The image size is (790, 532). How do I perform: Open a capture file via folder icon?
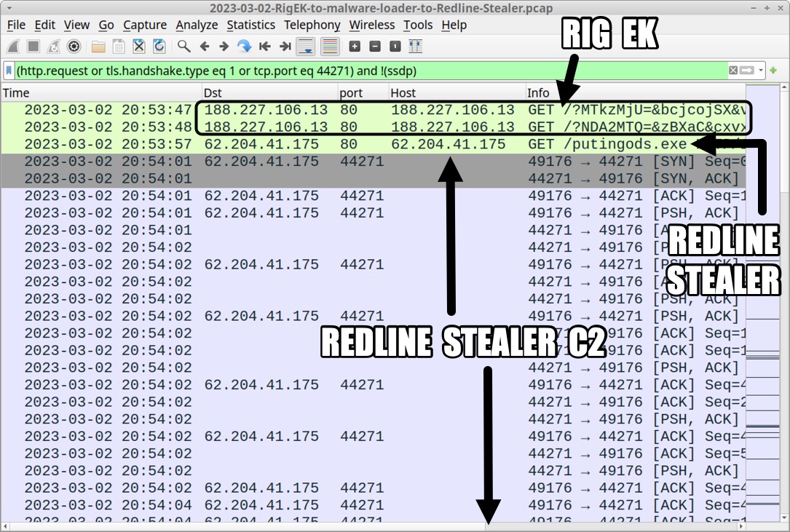click(x=98, y=47)
